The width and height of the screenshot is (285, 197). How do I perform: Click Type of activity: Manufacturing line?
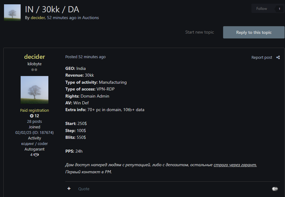(x=96, y=82)
